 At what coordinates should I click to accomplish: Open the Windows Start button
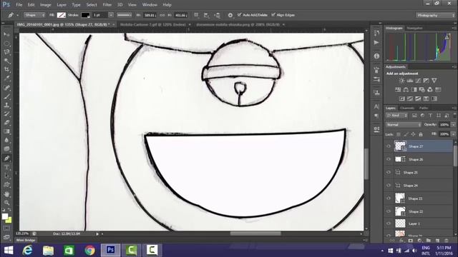[x=9, y=251]
